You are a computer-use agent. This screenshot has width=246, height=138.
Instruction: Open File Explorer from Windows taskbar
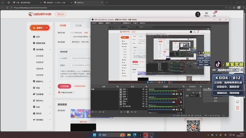(x=129, y=135)
